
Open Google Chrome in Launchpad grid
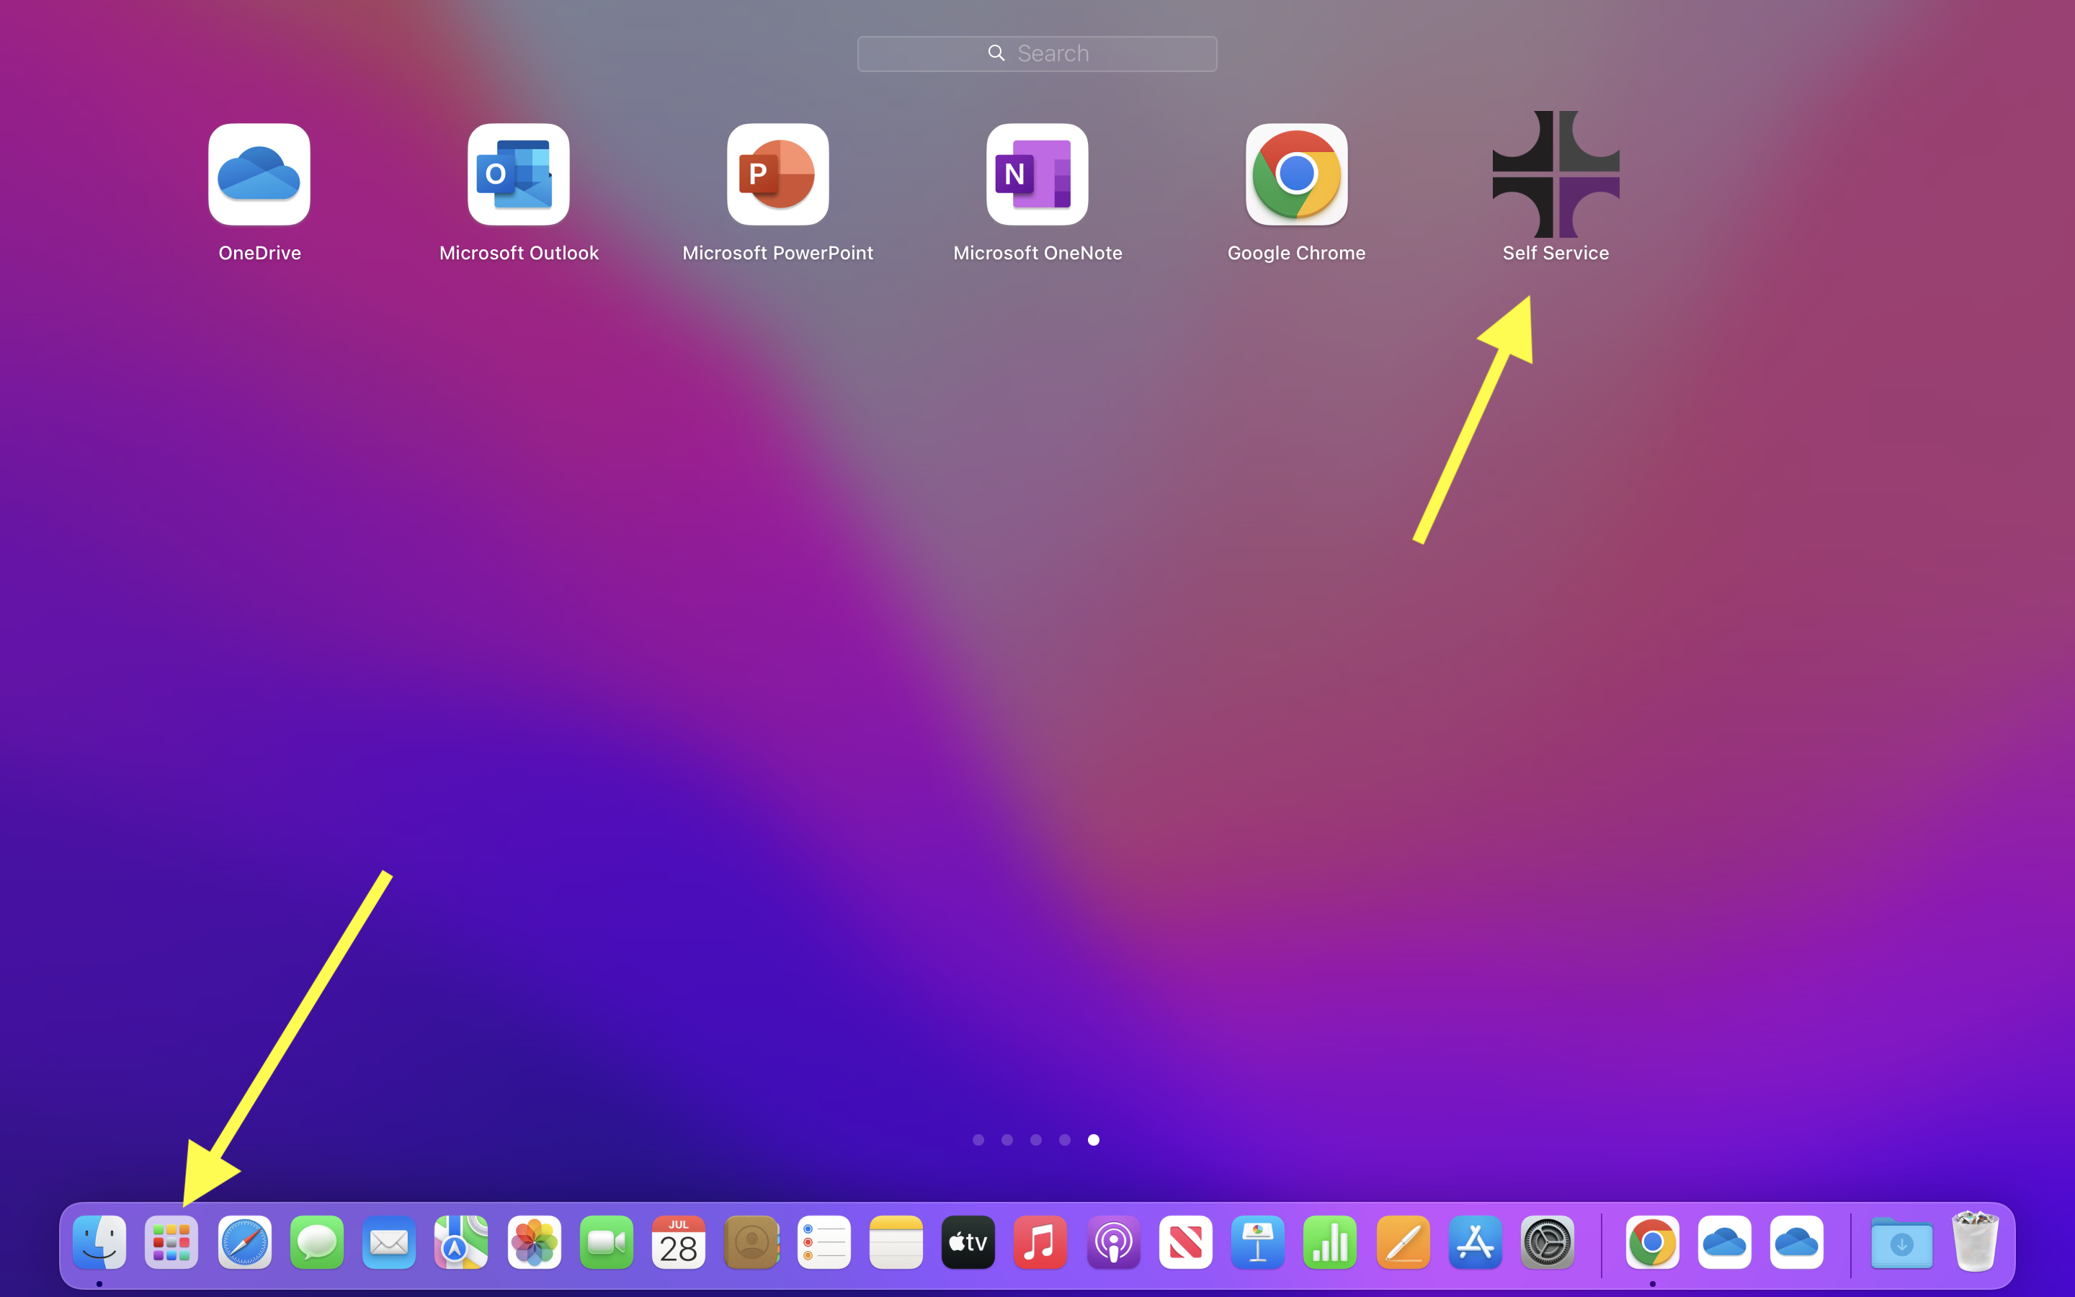1296,174
